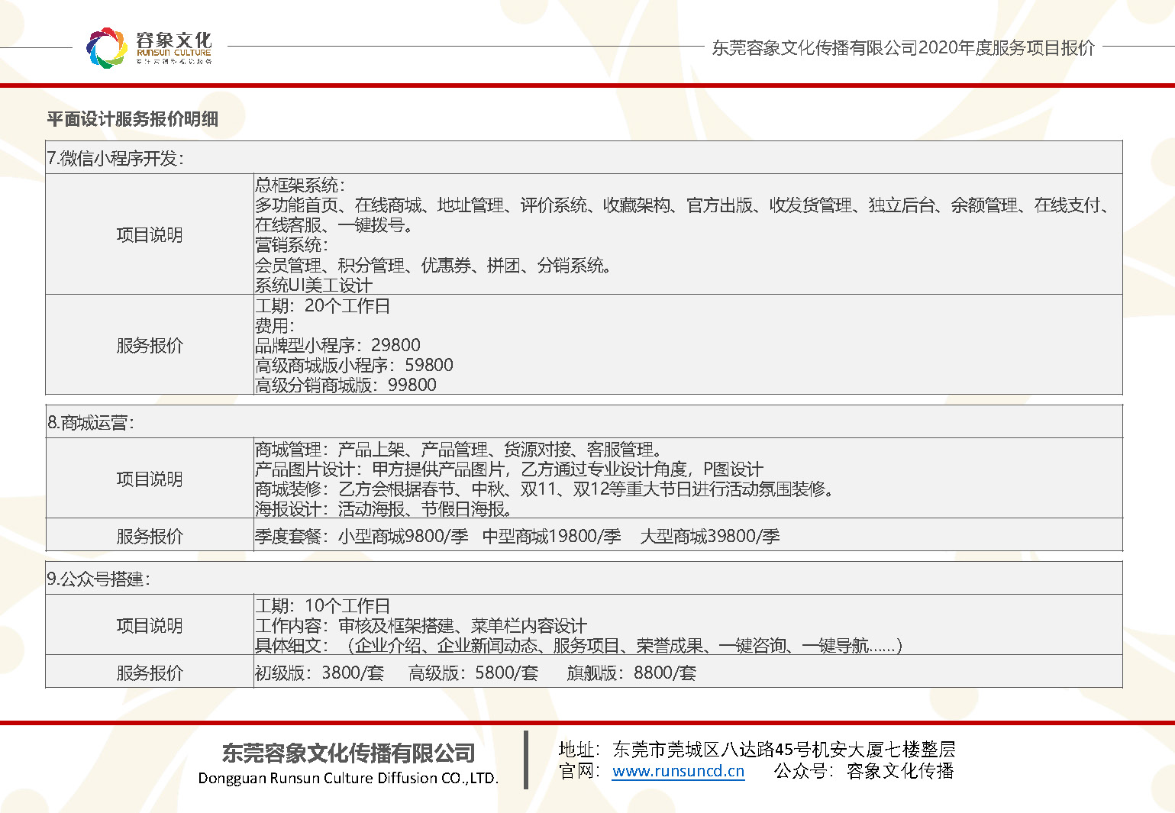The image size is (1175, 813).
Task: Click price 初级版：3800/套
Action: pyautogui.click(x=319, y=673)
